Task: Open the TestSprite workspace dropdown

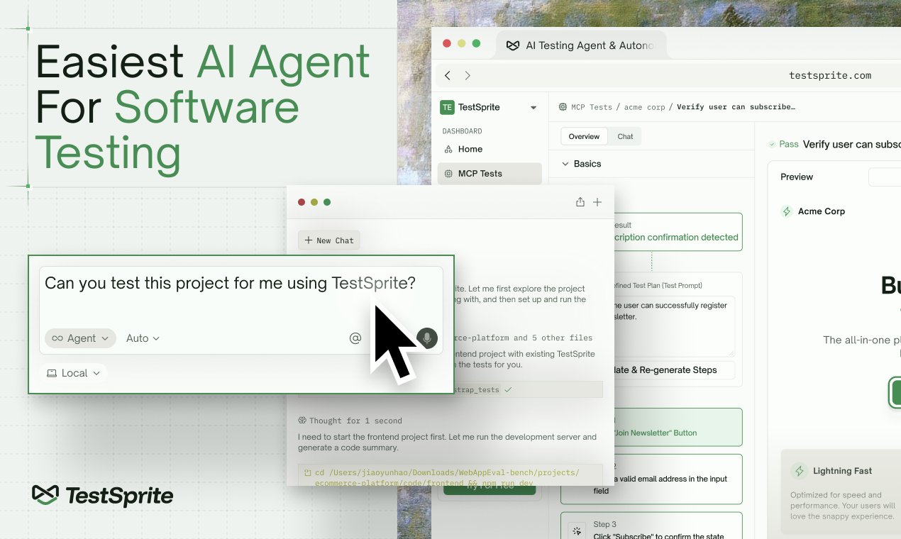Action: click(534, 108)
